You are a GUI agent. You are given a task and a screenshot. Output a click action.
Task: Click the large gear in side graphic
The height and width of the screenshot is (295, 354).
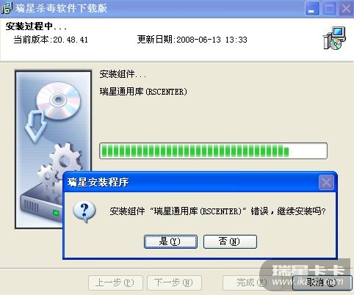point(65,159)
